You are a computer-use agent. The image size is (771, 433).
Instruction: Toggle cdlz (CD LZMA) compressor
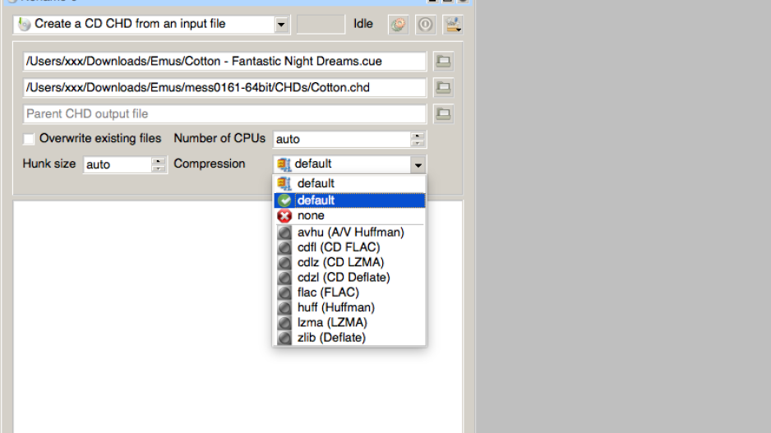(349, 262)
